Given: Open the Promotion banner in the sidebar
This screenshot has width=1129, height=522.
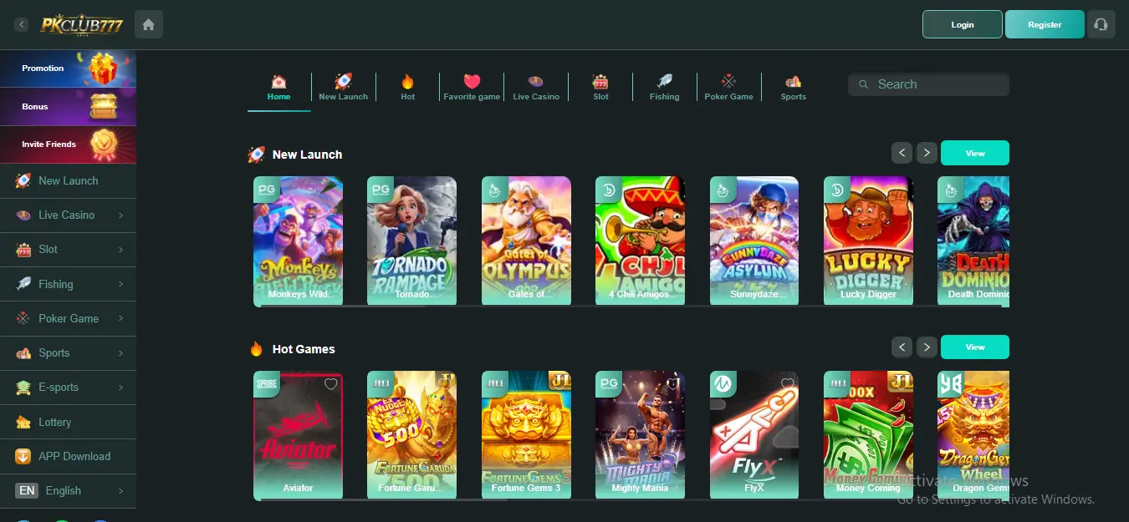Looking at the screenshot, I should coord(68,68).
